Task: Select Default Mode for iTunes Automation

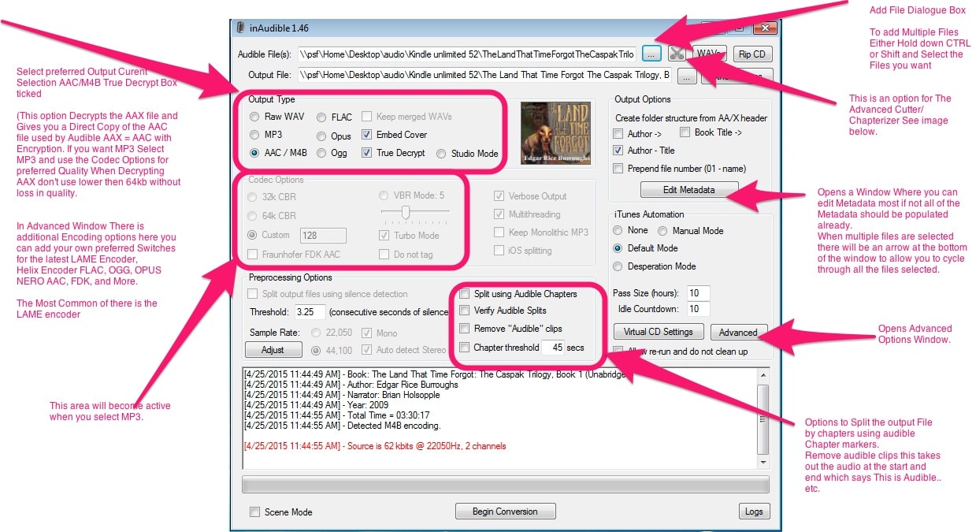Action: 618,248
